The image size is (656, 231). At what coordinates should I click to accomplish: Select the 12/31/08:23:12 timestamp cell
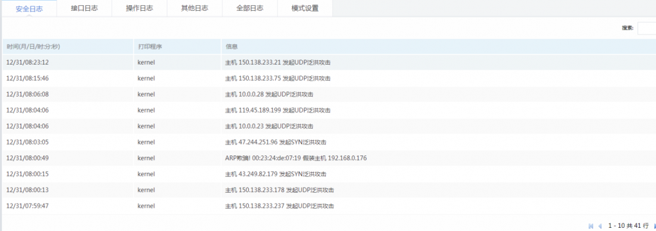28,63
